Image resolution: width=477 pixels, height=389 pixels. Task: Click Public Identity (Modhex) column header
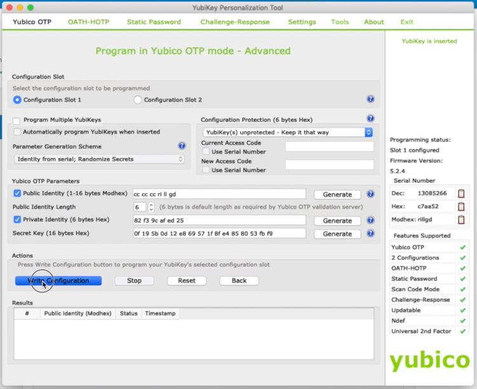78,313
